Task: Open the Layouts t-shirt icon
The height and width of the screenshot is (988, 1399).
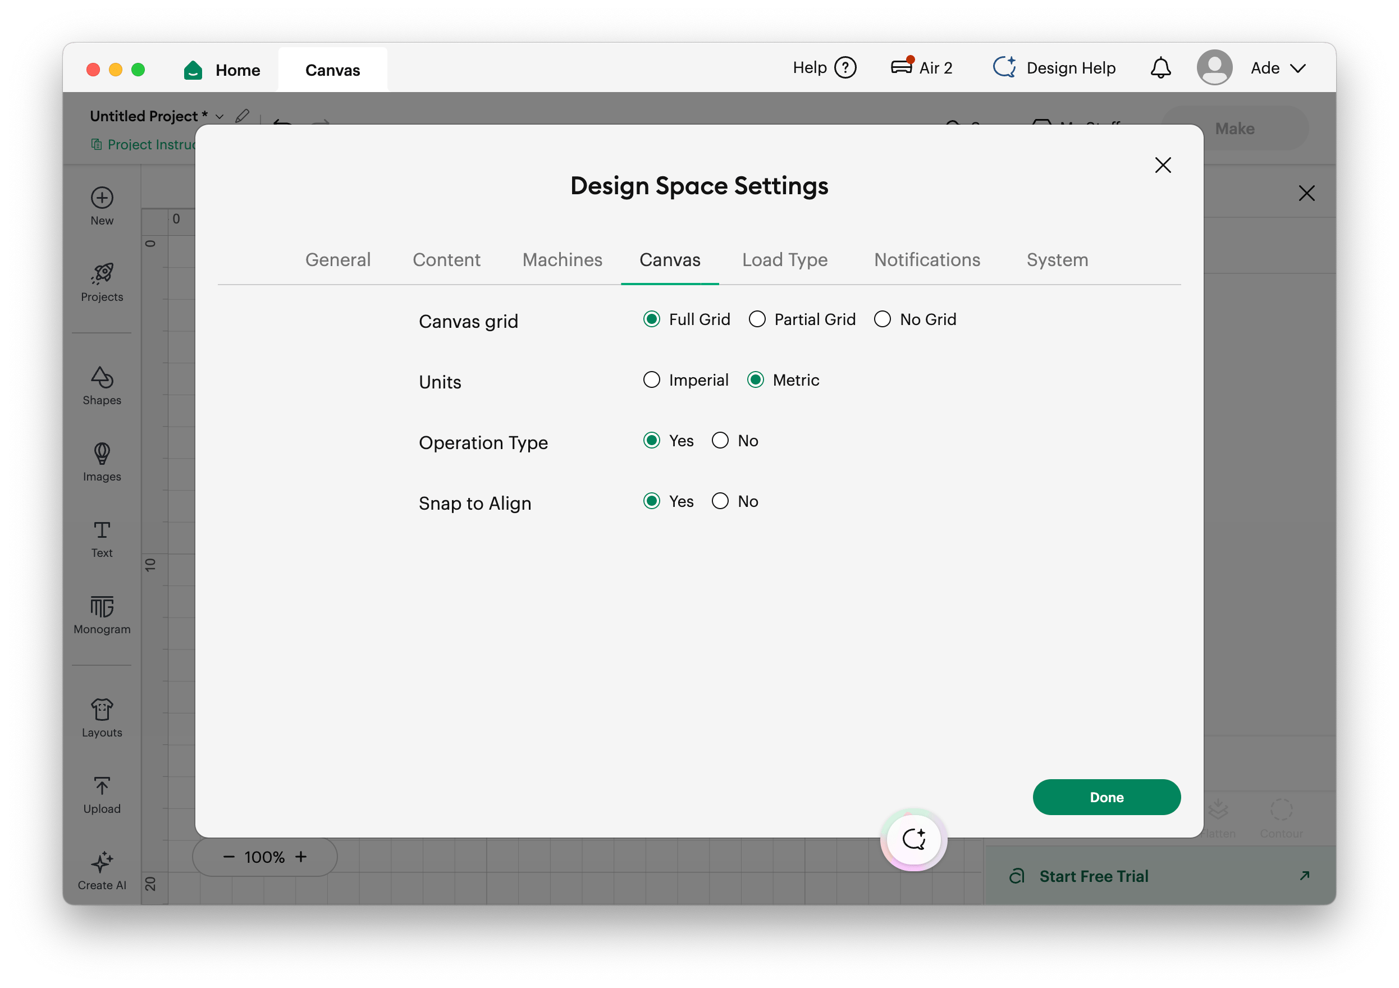Action: click(102, 710)
